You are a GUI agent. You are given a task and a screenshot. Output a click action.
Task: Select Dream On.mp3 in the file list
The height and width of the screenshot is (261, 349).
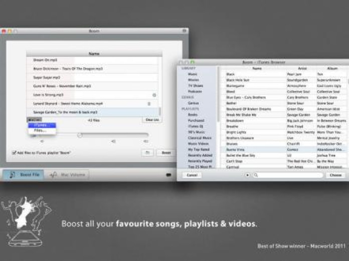(x=92, y=60)
